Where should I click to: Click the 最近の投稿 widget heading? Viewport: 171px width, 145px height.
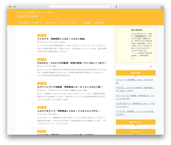[136, 73]
